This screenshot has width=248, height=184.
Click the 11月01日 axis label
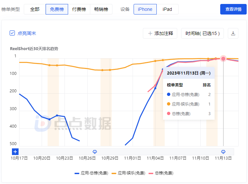(x=132, y=158)
